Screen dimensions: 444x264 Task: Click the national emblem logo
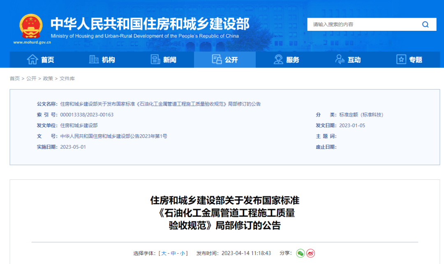(30, 25)
